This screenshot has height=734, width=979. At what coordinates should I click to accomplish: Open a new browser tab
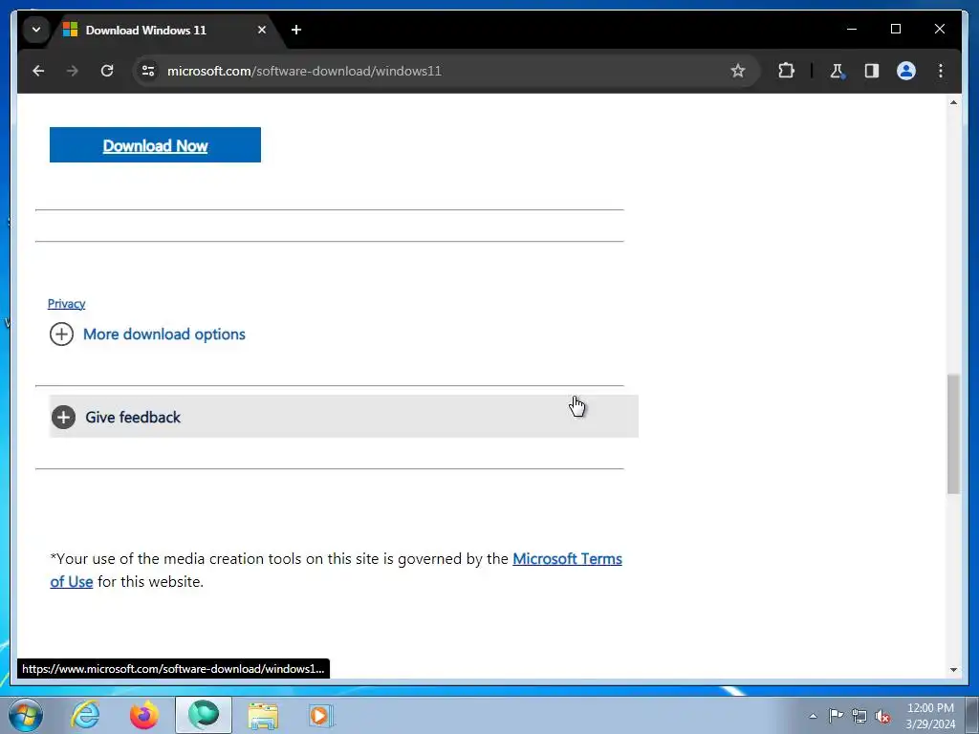(296, 30)
